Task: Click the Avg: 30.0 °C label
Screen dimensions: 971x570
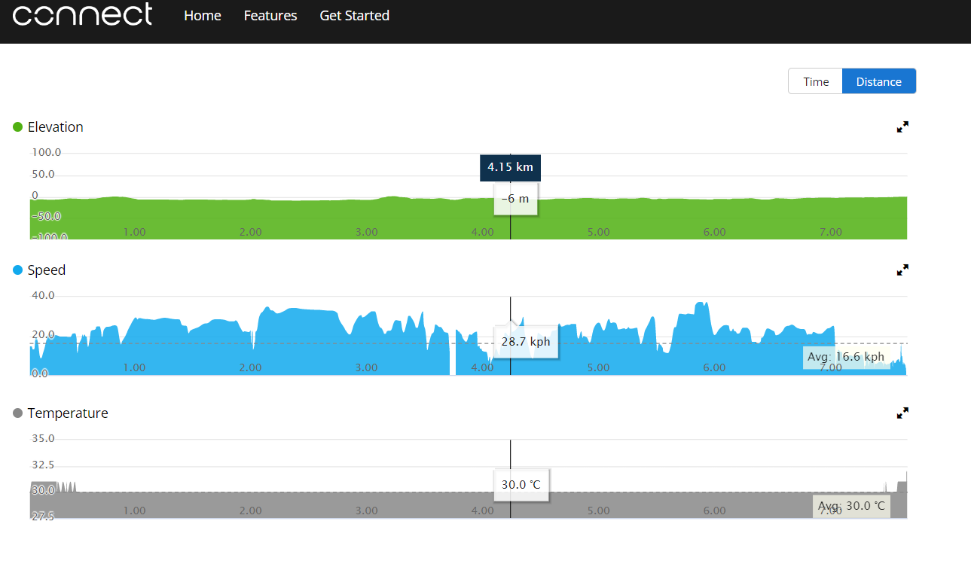Action: (x=851, y=506)
